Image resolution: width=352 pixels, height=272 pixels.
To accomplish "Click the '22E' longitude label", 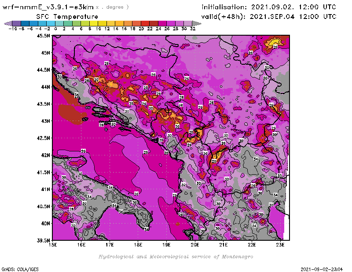I will 252,245.
